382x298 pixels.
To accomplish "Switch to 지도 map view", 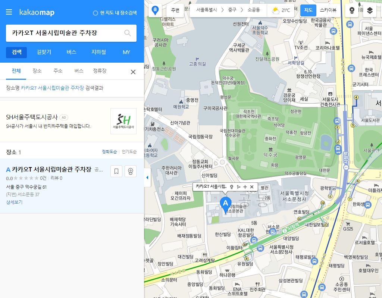I will click(308, 10).
